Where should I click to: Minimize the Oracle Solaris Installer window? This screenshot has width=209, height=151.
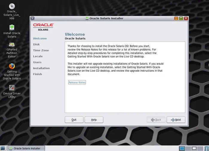click(x=176, y=18)
